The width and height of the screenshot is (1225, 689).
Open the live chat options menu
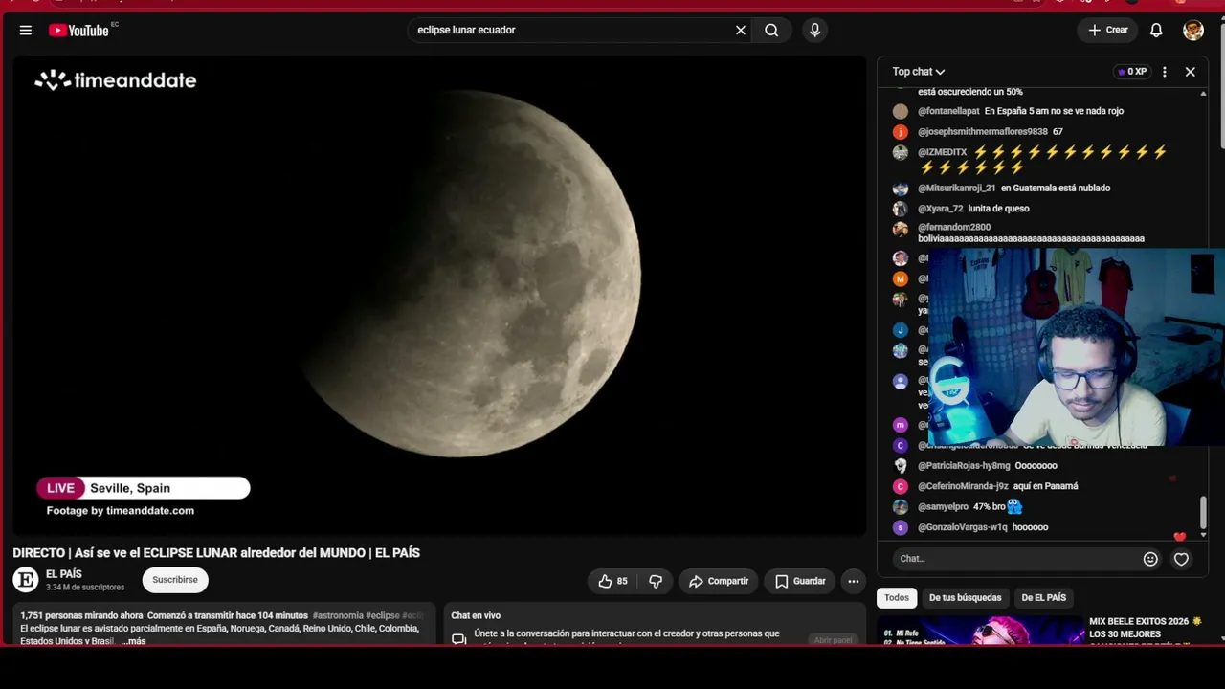1165,72
